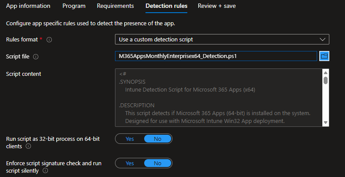Image resolution: width=345 pixels, height=177 pixels.
Task: Expand the Rules format dropdown
Action: coord(222,40)
